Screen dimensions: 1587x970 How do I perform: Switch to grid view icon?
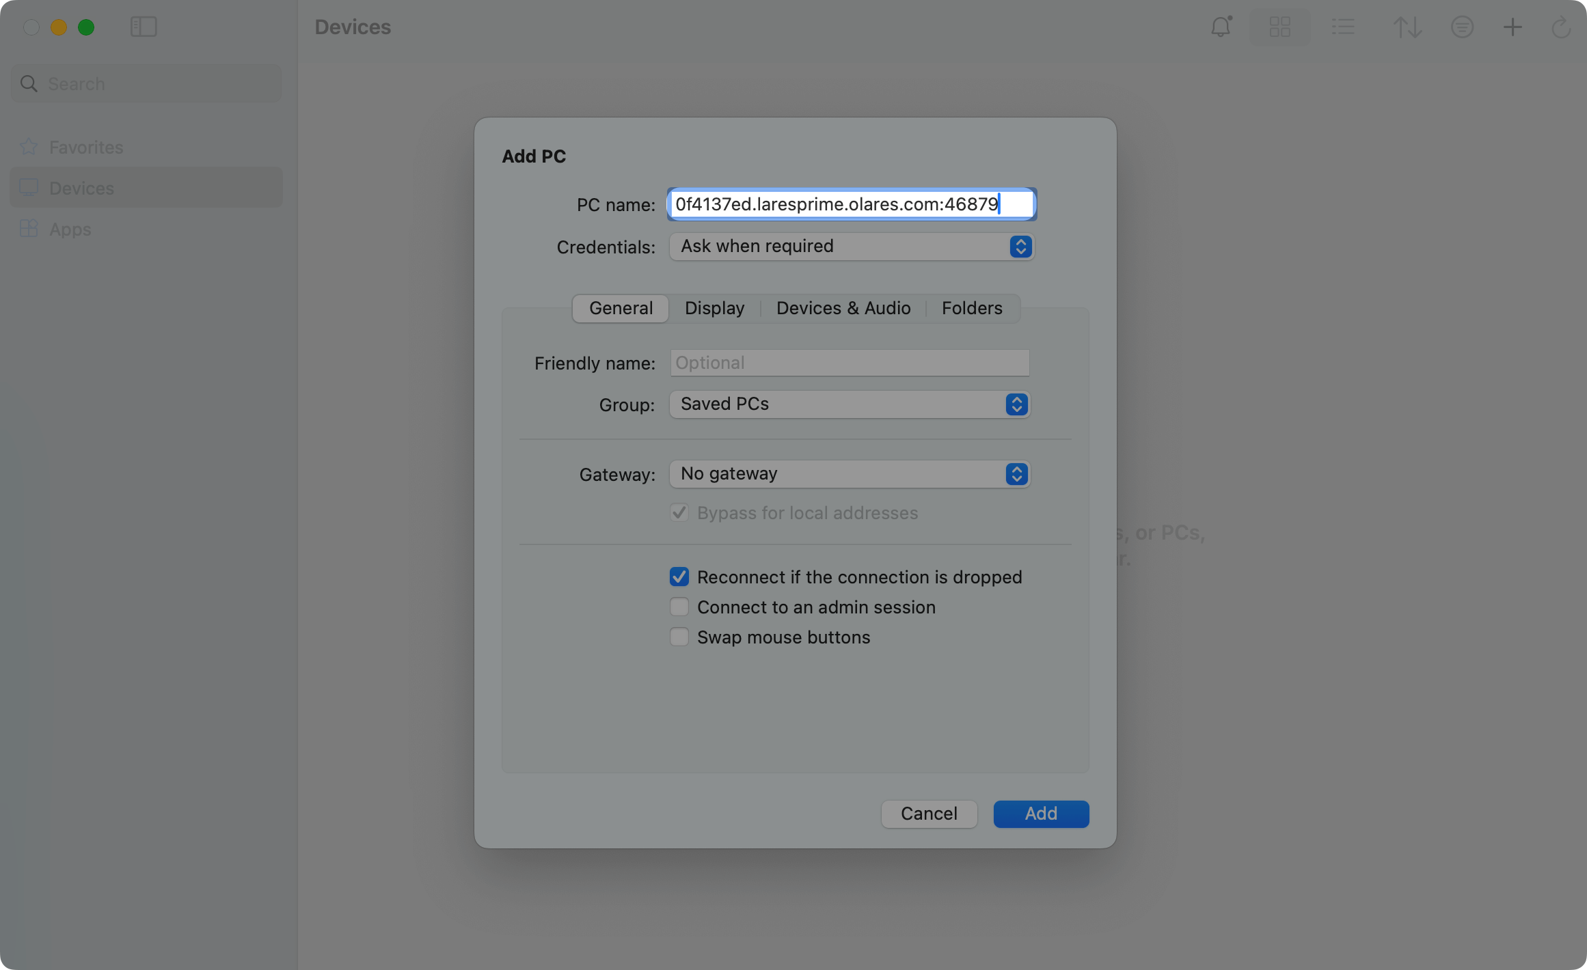(1279, 27)
